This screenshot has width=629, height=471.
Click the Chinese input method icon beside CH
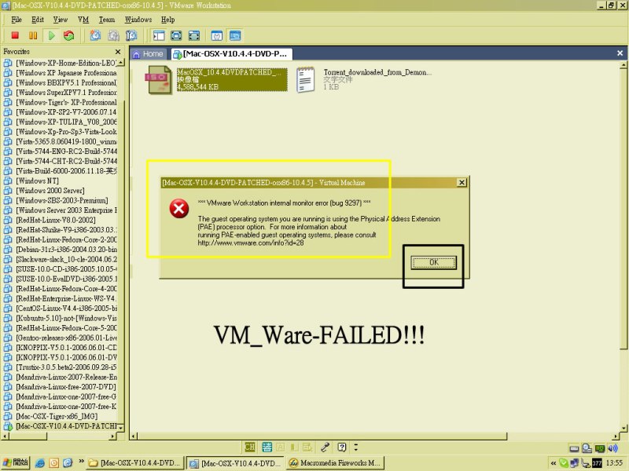[x=267, y=447]
